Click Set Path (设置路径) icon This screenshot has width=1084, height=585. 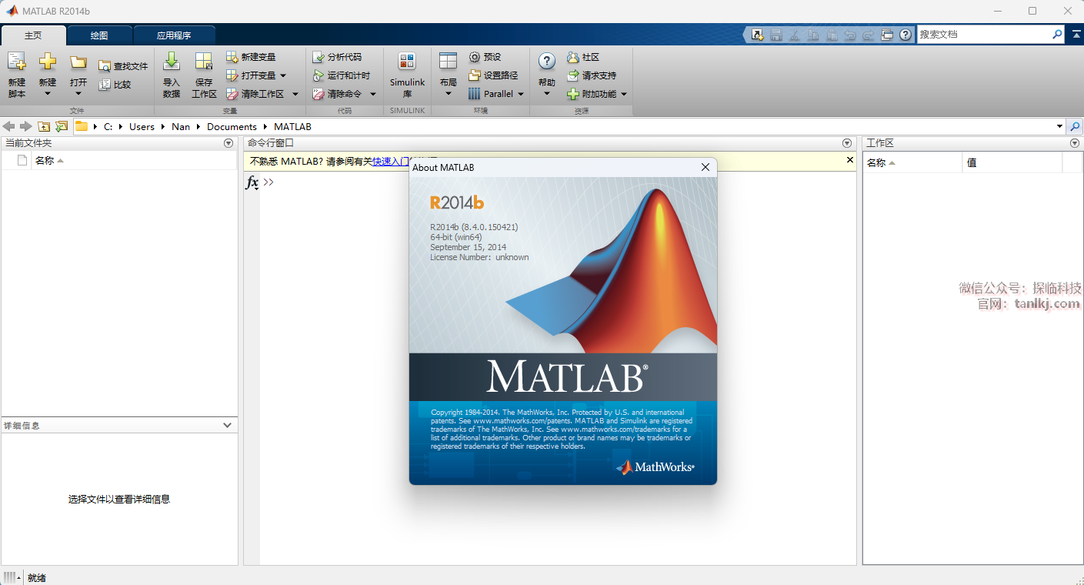[475, 75]
